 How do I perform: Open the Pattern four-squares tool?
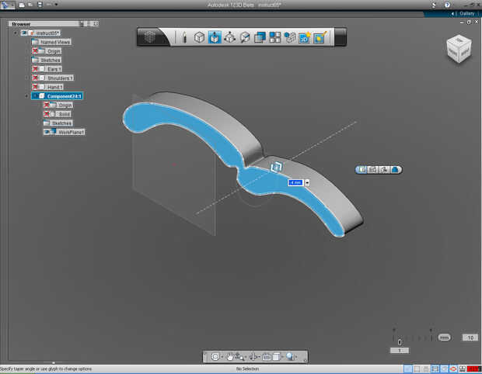[274, 37]
